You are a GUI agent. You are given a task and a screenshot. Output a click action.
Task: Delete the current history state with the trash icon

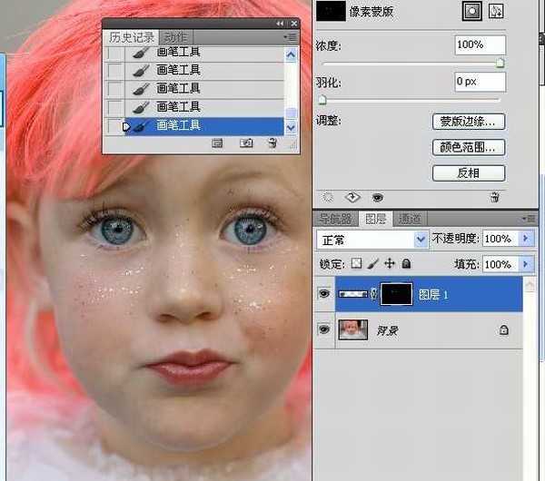pos(272,143)
